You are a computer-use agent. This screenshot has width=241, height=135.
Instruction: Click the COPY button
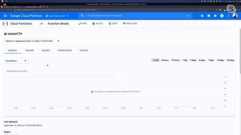113,24
